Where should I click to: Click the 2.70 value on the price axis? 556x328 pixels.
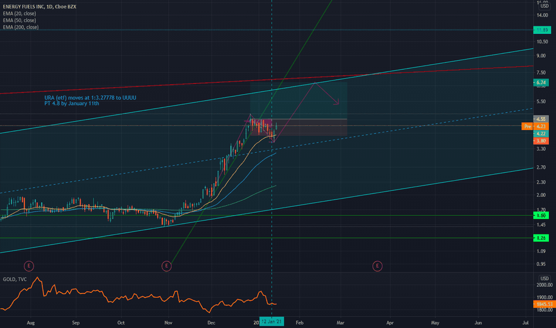tap(541, 167)
